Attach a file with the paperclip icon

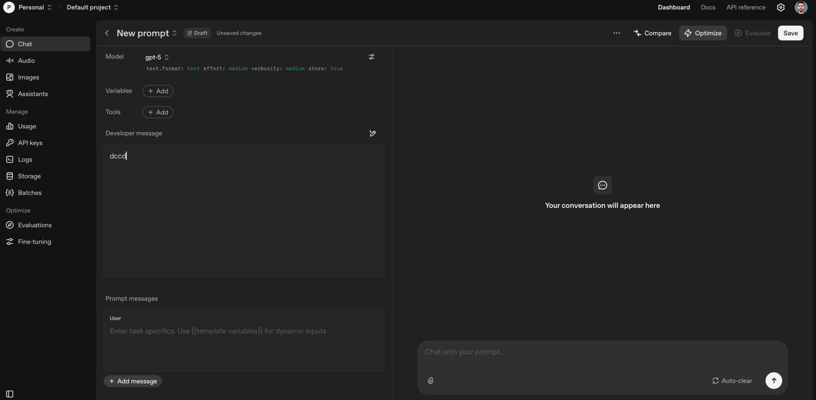click(431, 381)
